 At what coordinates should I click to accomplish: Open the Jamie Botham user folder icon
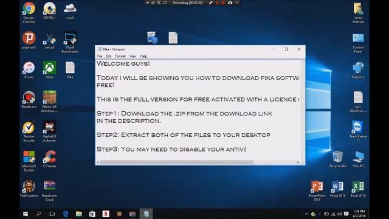(358, 13)
